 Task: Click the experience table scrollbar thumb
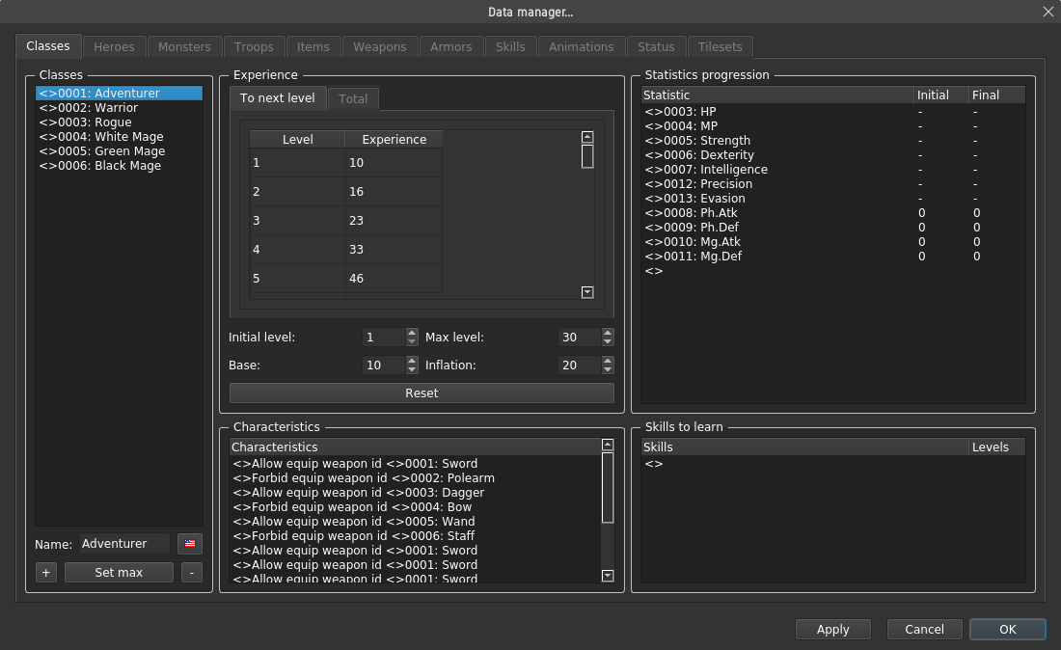[587, 156]
